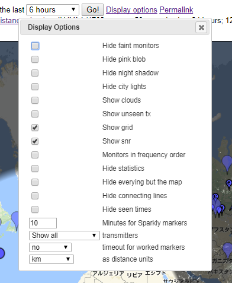Screen dimensions: 232x283
Task: Open the 6 hours time range dropdown
Action: [x=53, y=9]
